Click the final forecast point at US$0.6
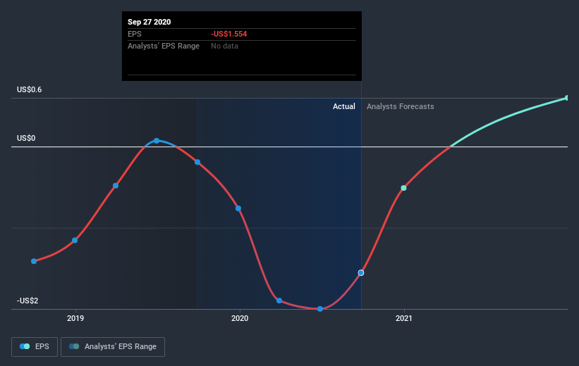The width and height of the screenshot is (579, 366). pyautogui.click(x=567, y=98)
